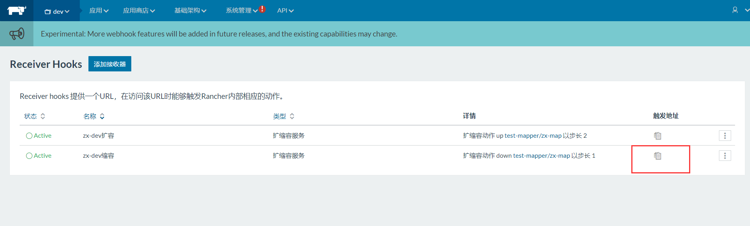Open the dev environment dropdown
Image resolution: width=750 pixels, height=226 pixels.
[x=57, y=11]
